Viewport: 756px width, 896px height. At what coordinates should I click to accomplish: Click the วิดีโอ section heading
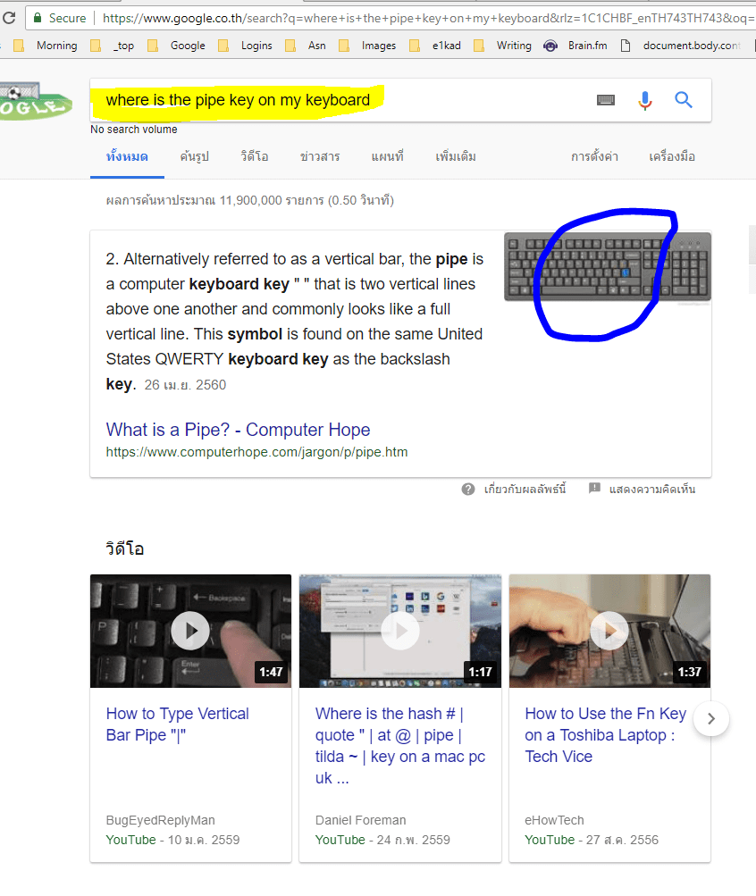[x=124, y=549]
